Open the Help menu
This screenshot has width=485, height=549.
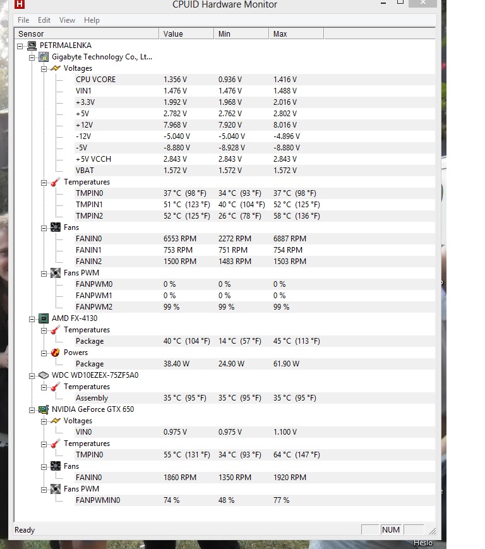pos(92,20)
